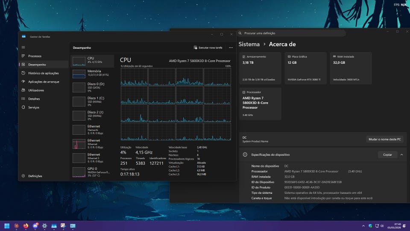The width and height of the screenshot is (410, 231).
Task: Click the Definições gear icon in Task Manager
Action: 23,176
